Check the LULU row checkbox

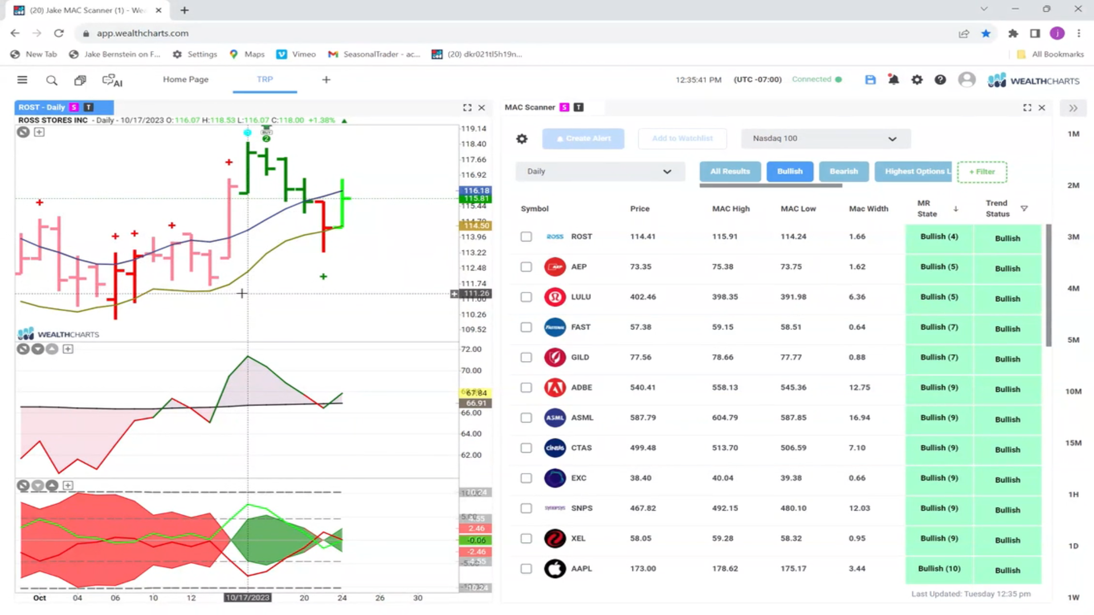click(x=526, y=297)
